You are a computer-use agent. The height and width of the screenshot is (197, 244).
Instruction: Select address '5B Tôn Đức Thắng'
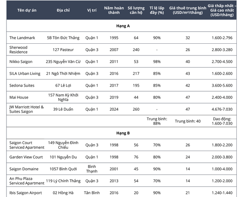[x=63, y=38]
